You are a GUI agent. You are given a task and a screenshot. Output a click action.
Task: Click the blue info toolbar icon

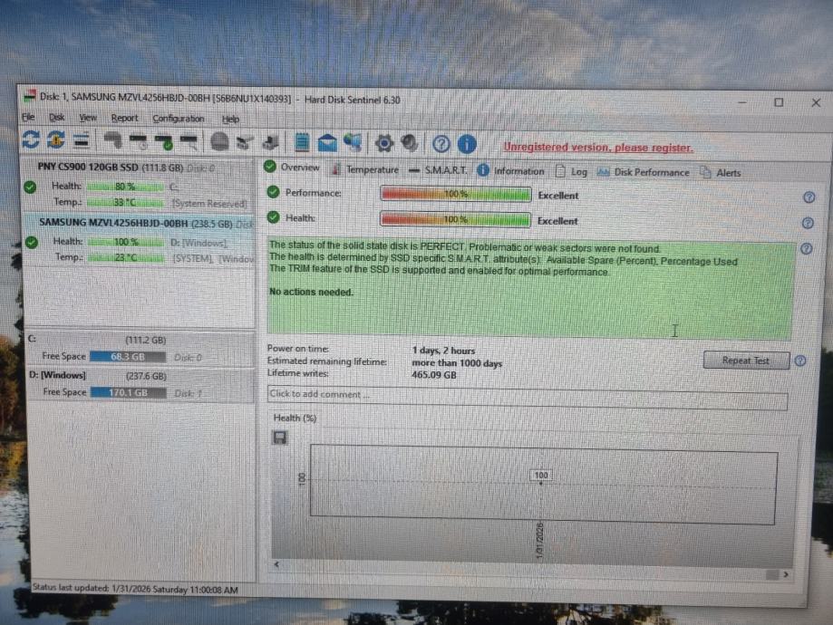coord(467,144)
